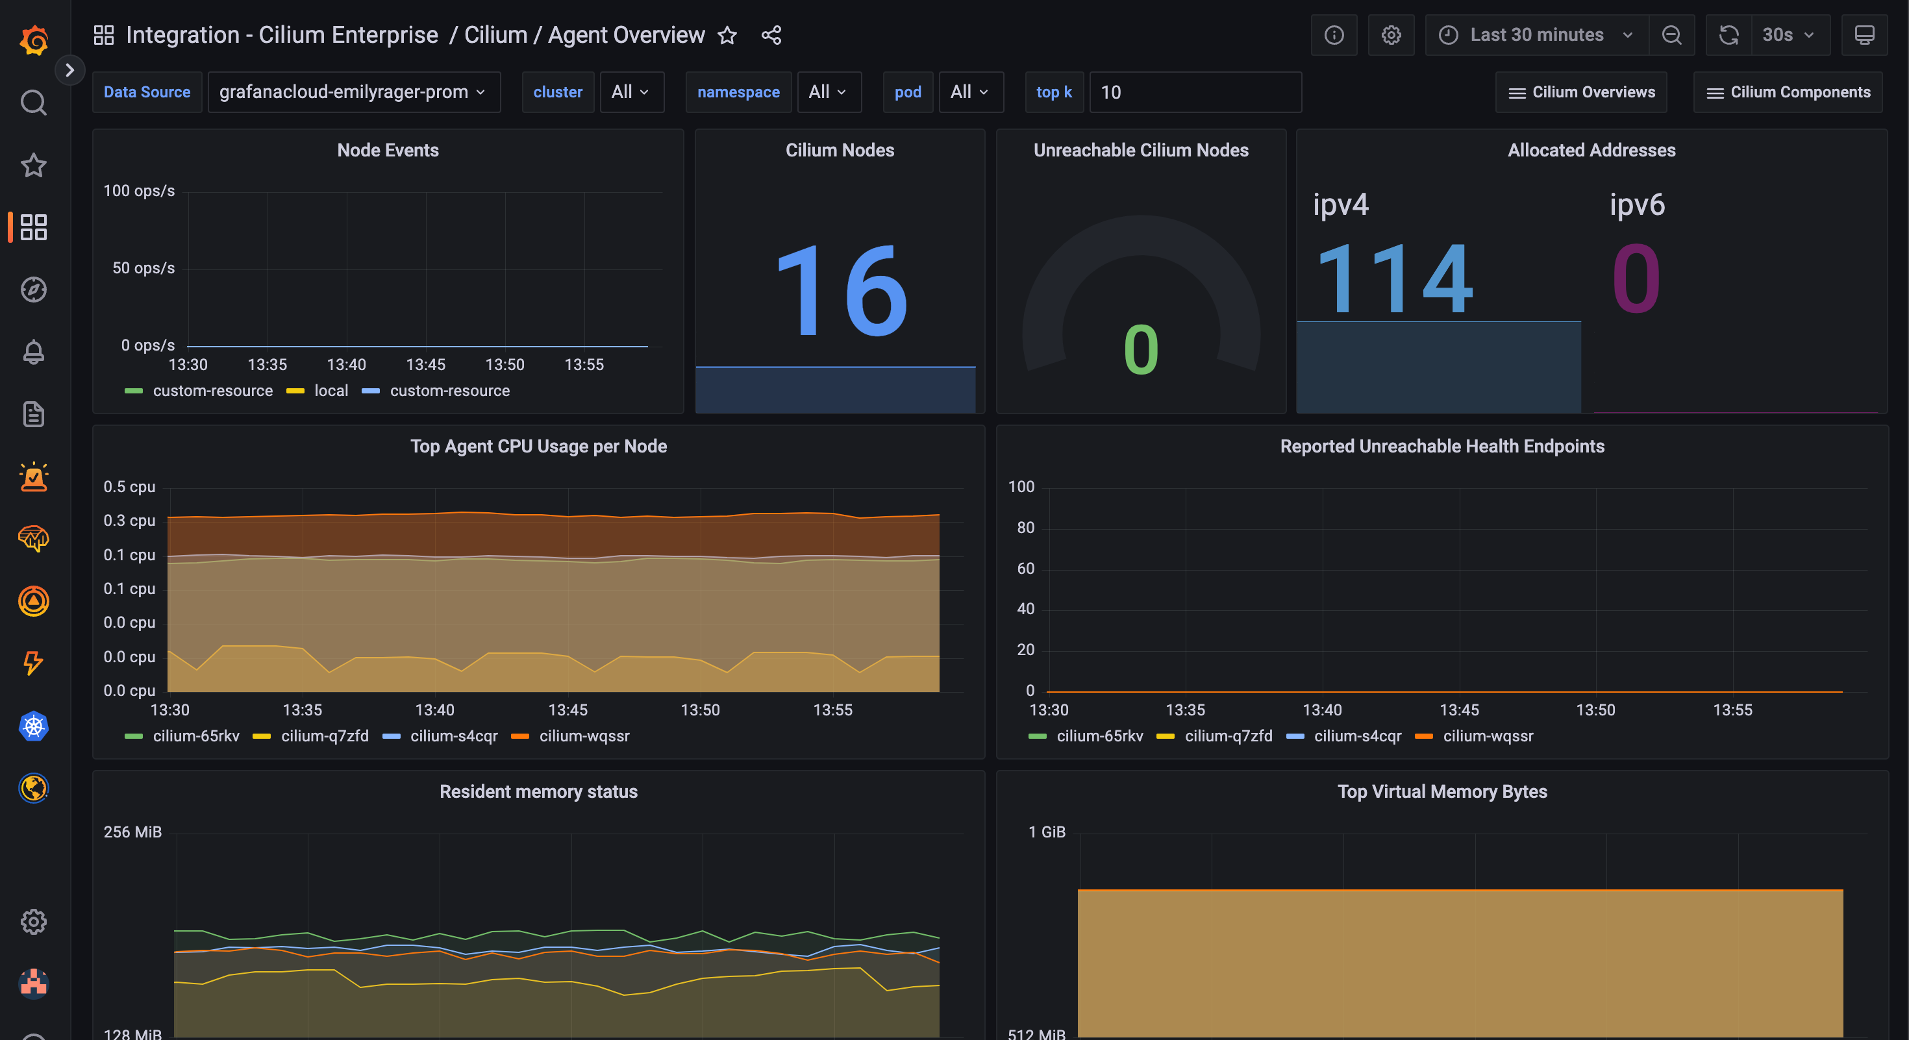Toggle cilium-wqssr in Unreachable Health Endpoints legend

coord(1488,736)
